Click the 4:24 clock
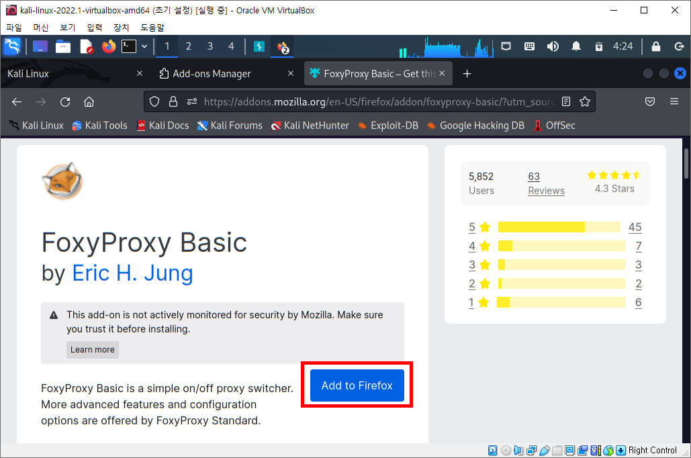This screenshot has height=458, width=691. point(623,46)
